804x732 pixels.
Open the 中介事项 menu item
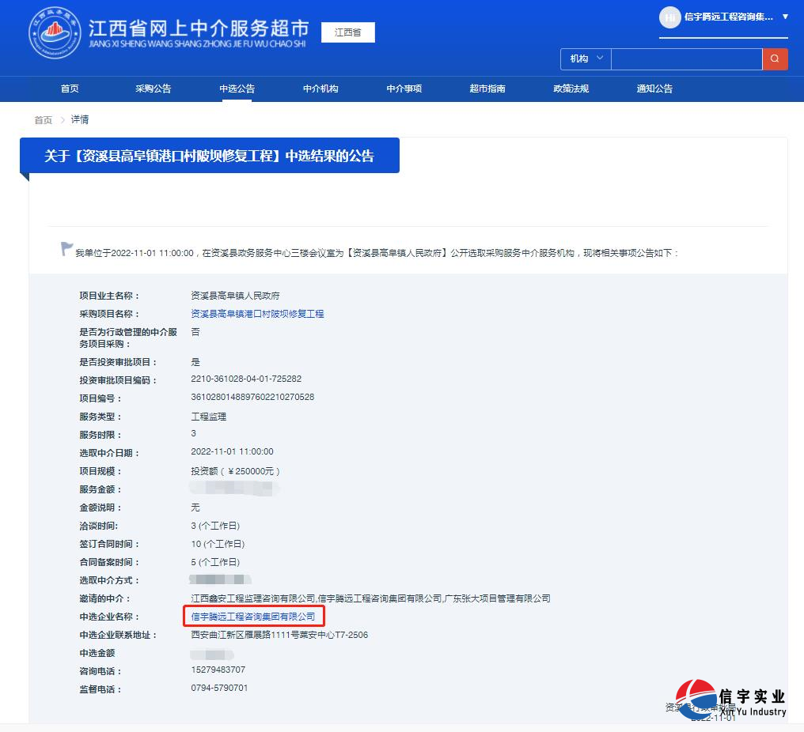(404, 89)
